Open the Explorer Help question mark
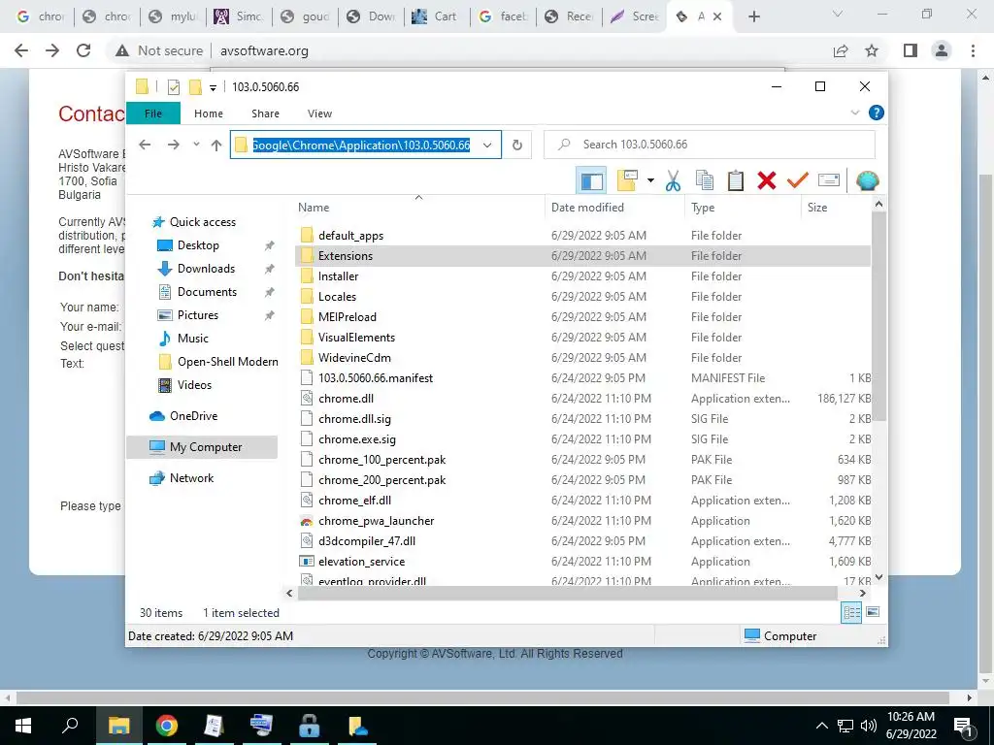Image resolution: width=994 pixels, height=745 pixels. click(x=877, y=113)
